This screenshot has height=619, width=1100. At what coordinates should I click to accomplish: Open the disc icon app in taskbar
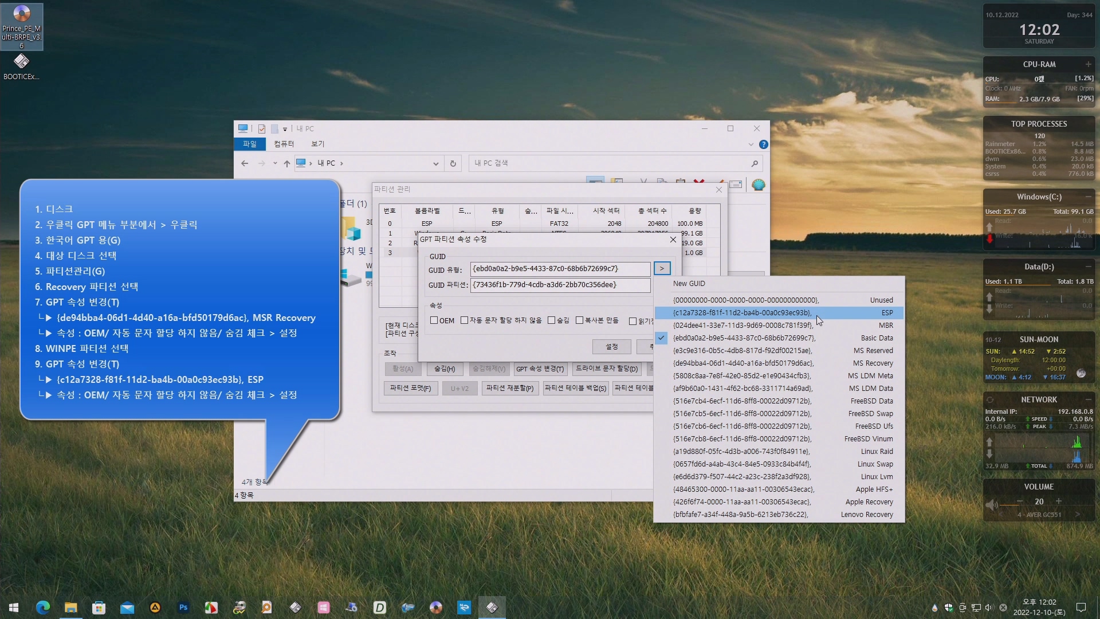click(x=436, y=608)
